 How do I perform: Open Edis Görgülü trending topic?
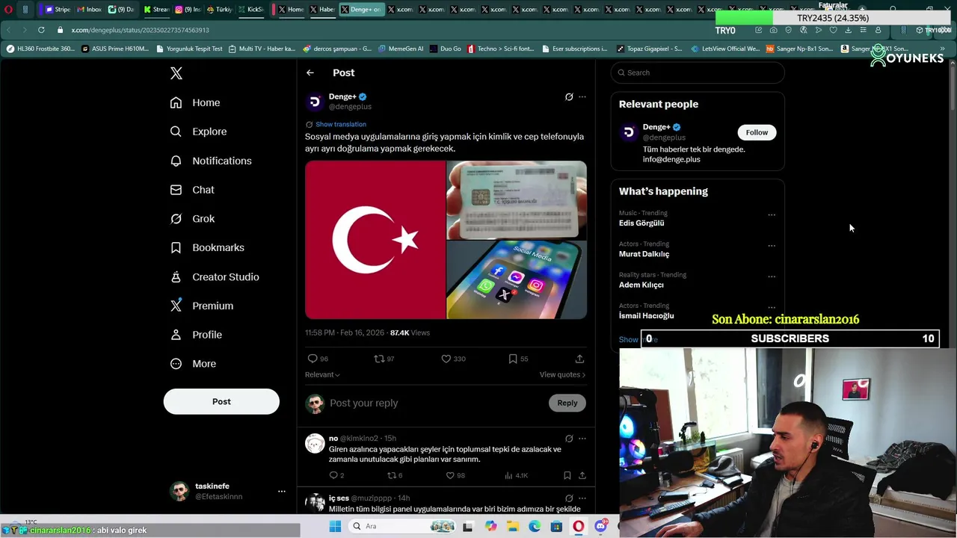(x=641, y=223)
